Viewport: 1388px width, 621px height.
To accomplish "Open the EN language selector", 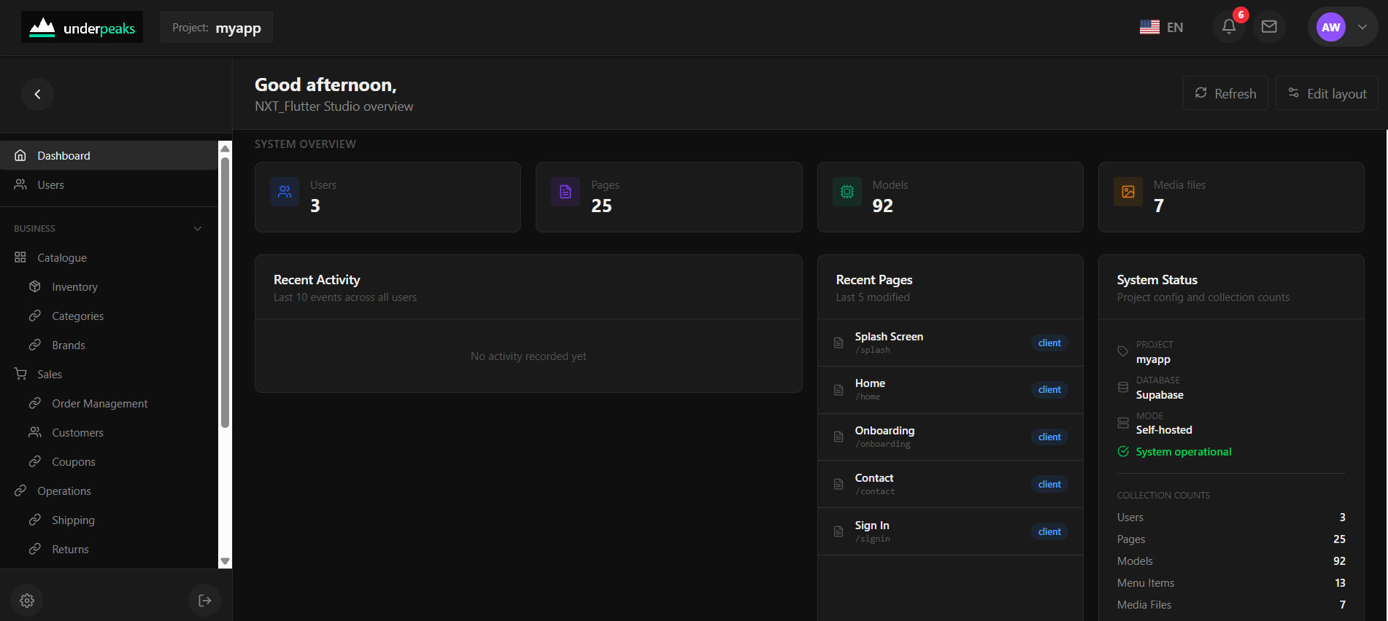I will (1162, 27).
